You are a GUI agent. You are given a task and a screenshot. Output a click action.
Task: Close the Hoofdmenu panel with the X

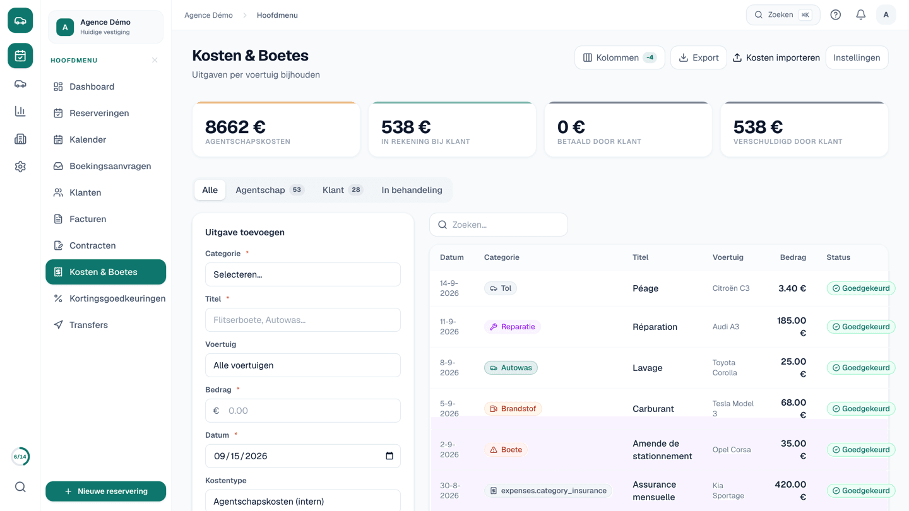pos(155,61)
